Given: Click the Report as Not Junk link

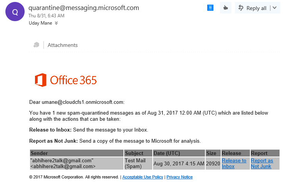Looking at the screenshot, I should click(x=262, y=163).
